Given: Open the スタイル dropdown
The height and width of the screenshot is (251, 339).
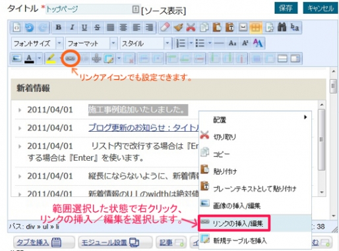Looking at the screenshot, I should 146,43.
